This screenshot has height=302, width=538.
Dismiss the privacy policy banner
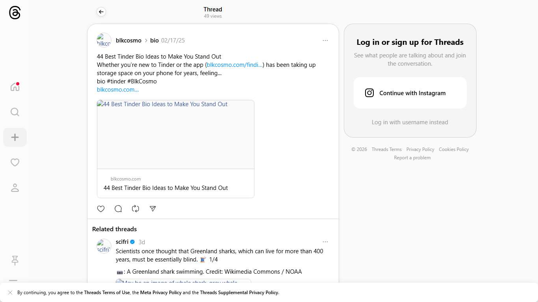[10, 293]
